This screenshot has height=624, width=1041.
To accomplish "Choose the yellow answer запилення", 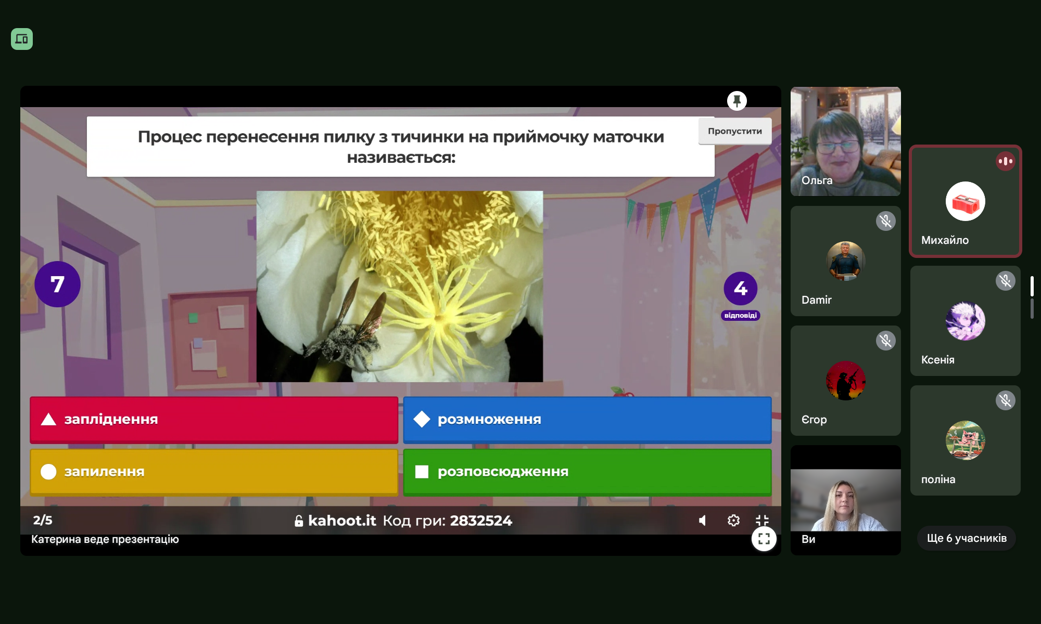I will coord(214,472).
